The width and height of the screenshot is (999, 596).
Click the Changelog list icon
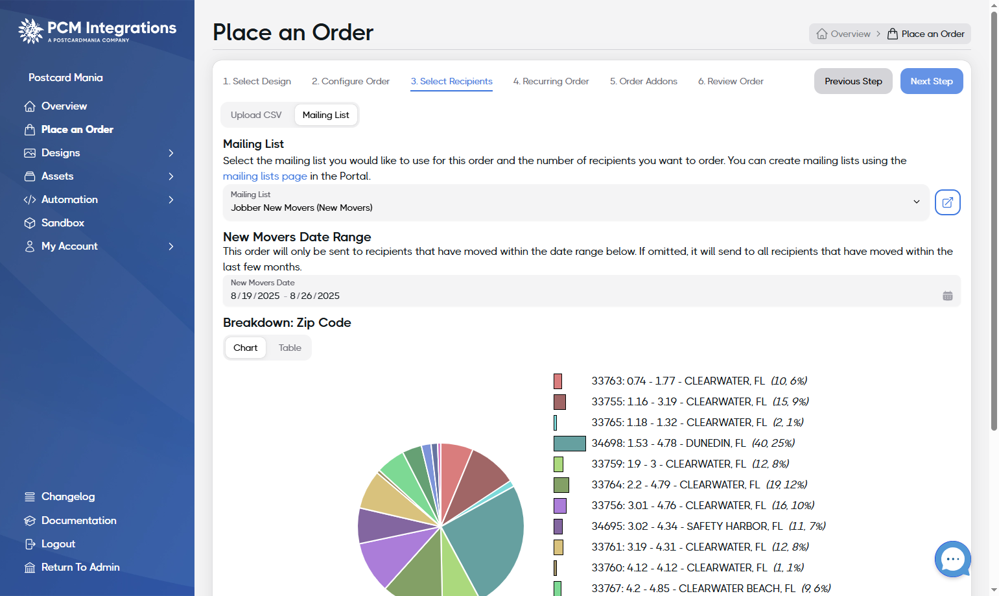pos(30,497)
